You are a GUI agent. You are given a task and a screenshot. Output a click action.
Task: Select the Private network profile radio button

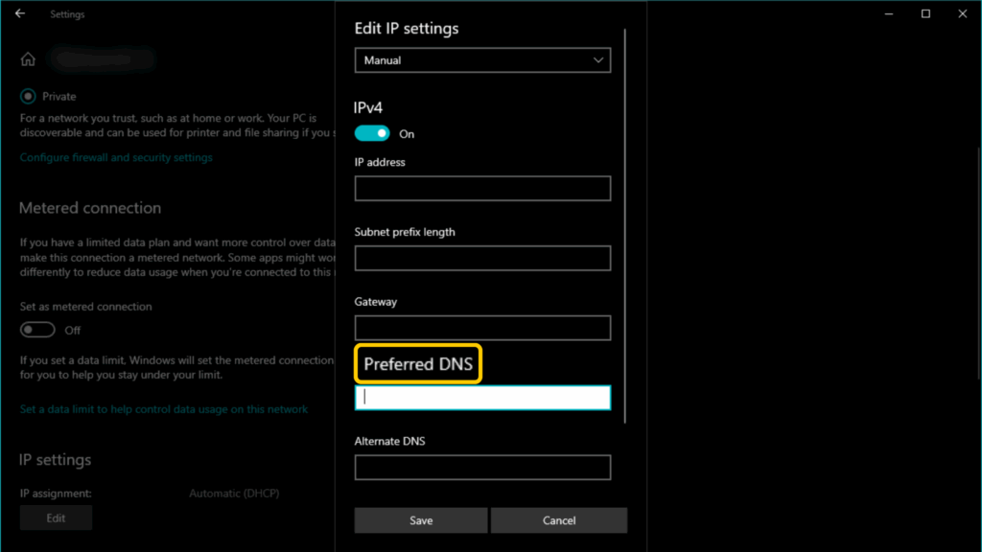(28, 97)
